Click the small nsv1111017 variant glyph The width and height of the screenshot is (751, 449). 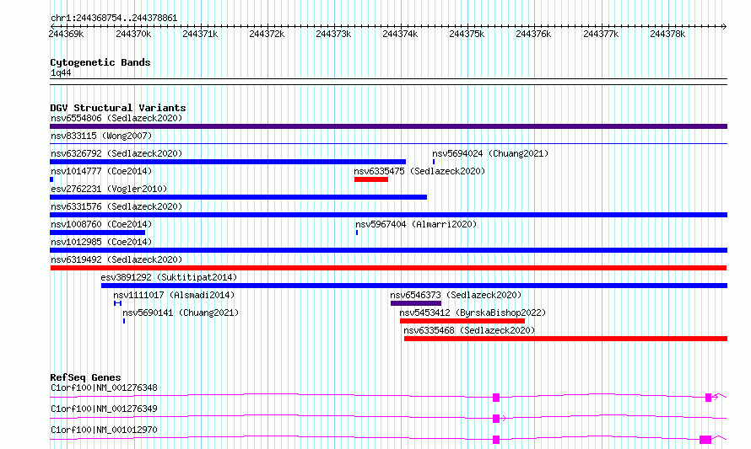(x=118, y=303)
